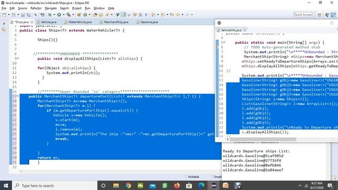Screen dimensions: 338x190
Task: Click the Last Edit Location icon
Action: pos(172,15)
